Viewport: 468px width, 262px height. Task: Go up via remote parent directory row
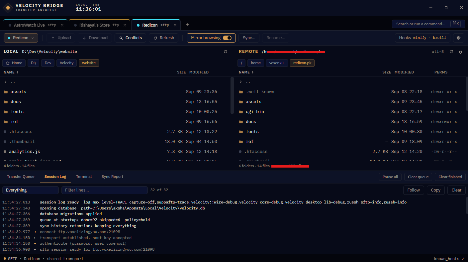[x=349, y=82]
